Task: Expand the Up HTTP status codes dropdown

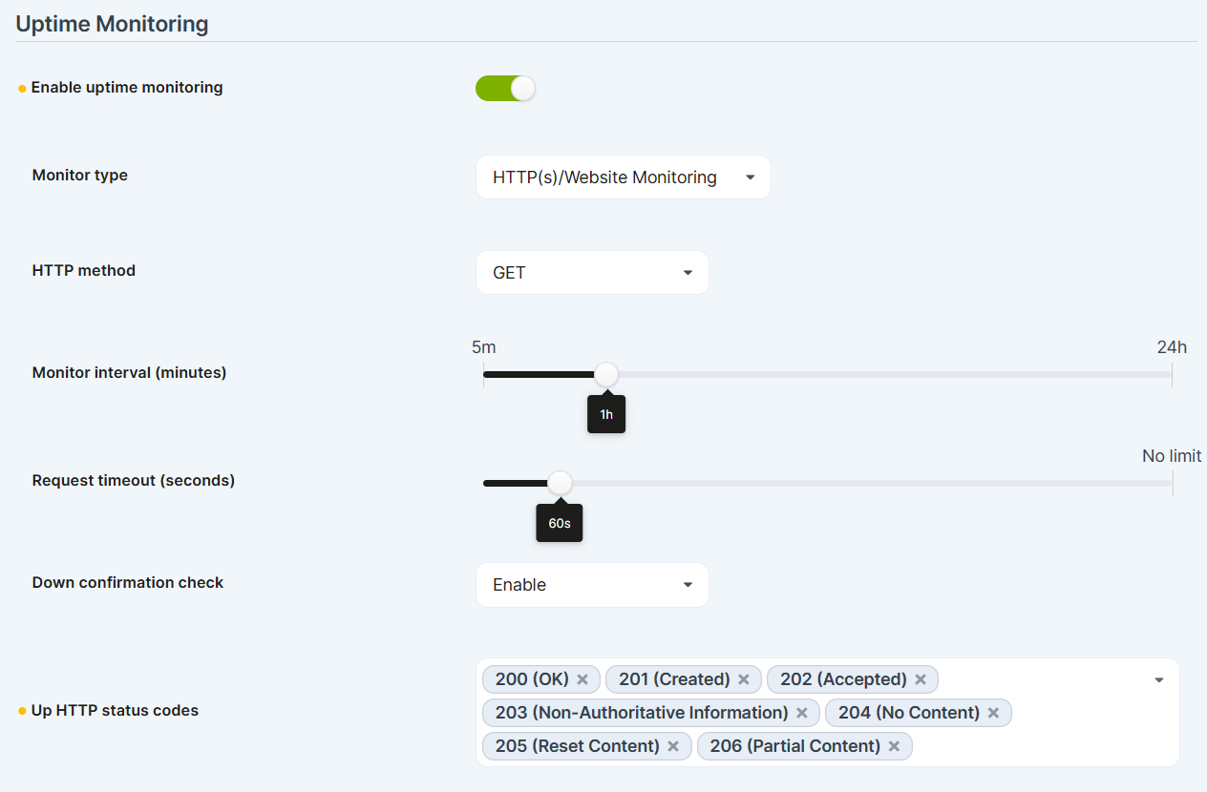Action: point(1158,679)
